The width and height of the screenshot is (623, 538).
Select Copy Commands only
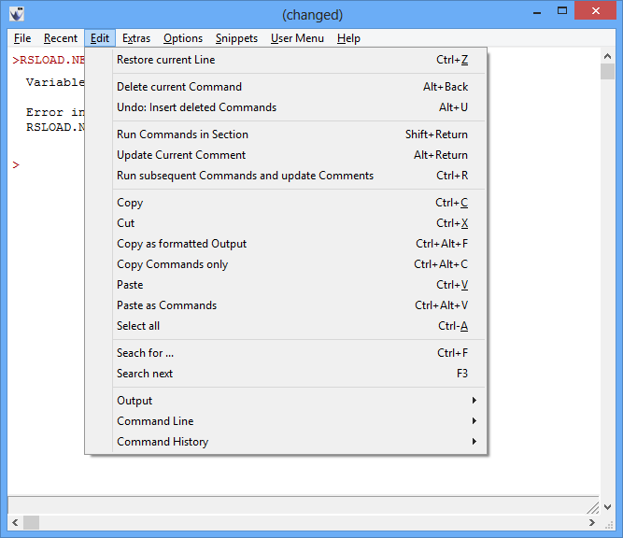[286, 264]
